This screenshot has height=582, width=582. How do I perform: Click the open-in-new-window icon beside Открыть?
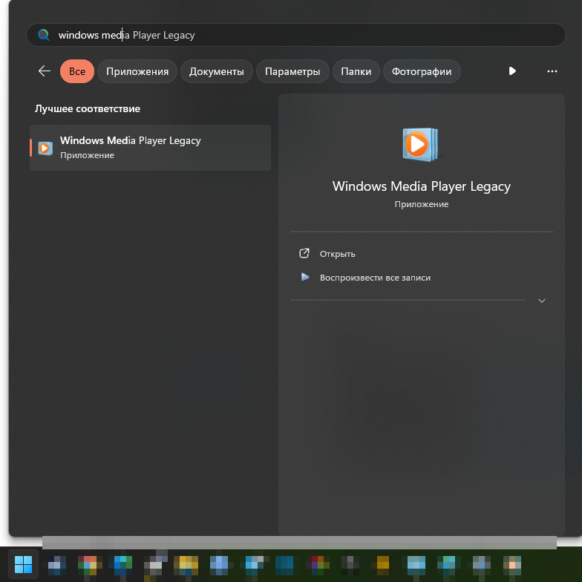304,254
